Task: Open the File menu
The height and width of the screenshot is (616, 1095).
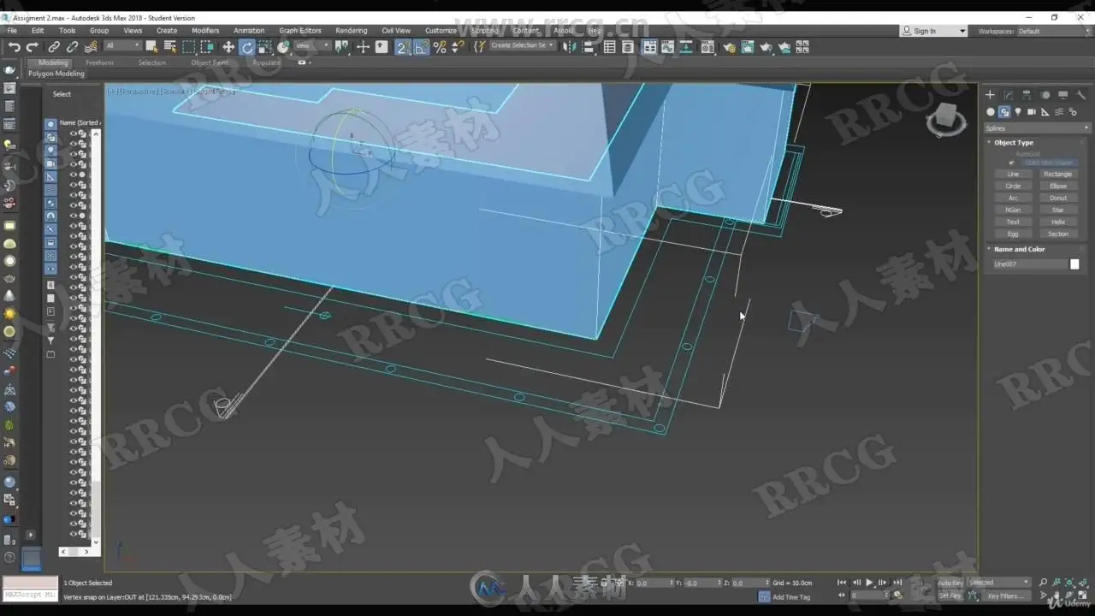Action: pos(12,31)
